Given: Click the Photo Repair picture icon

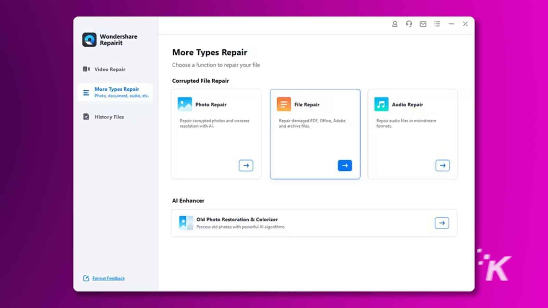Looking at the screenshot, I should [185, 104].
